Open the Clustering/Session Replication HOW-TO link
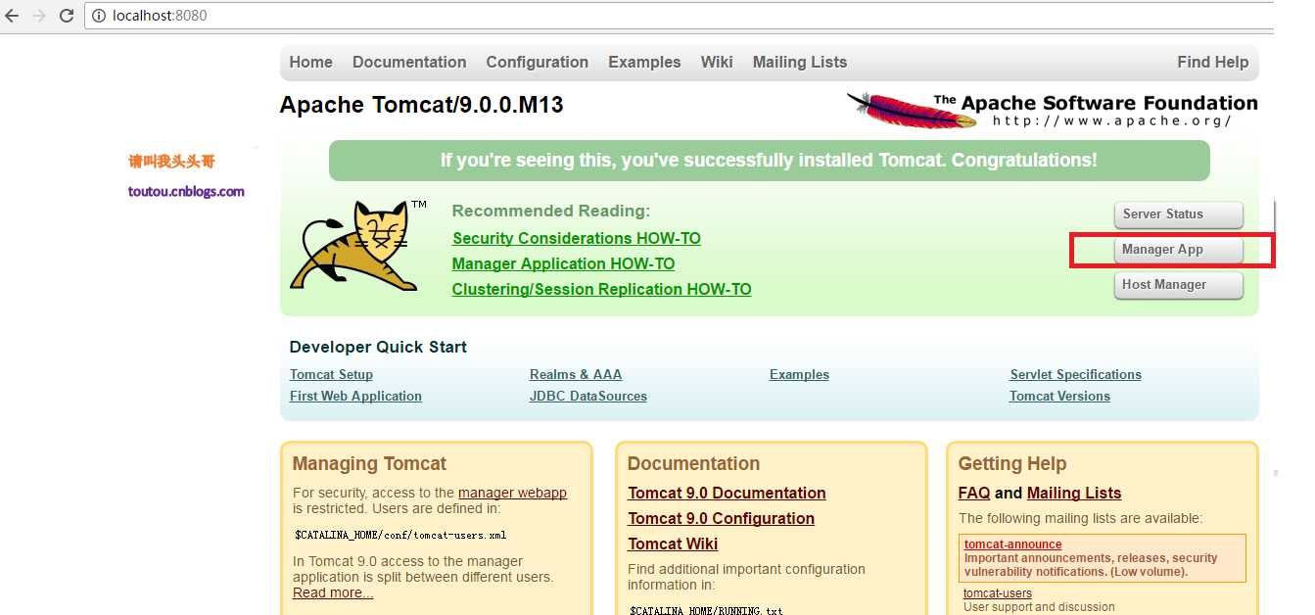1315x615 pixels. pos(601,289)
